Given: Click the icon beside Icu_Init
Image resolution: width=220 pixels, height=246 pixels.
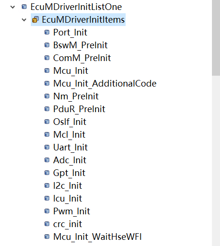Looking at the screenshot, I should 47,198.
